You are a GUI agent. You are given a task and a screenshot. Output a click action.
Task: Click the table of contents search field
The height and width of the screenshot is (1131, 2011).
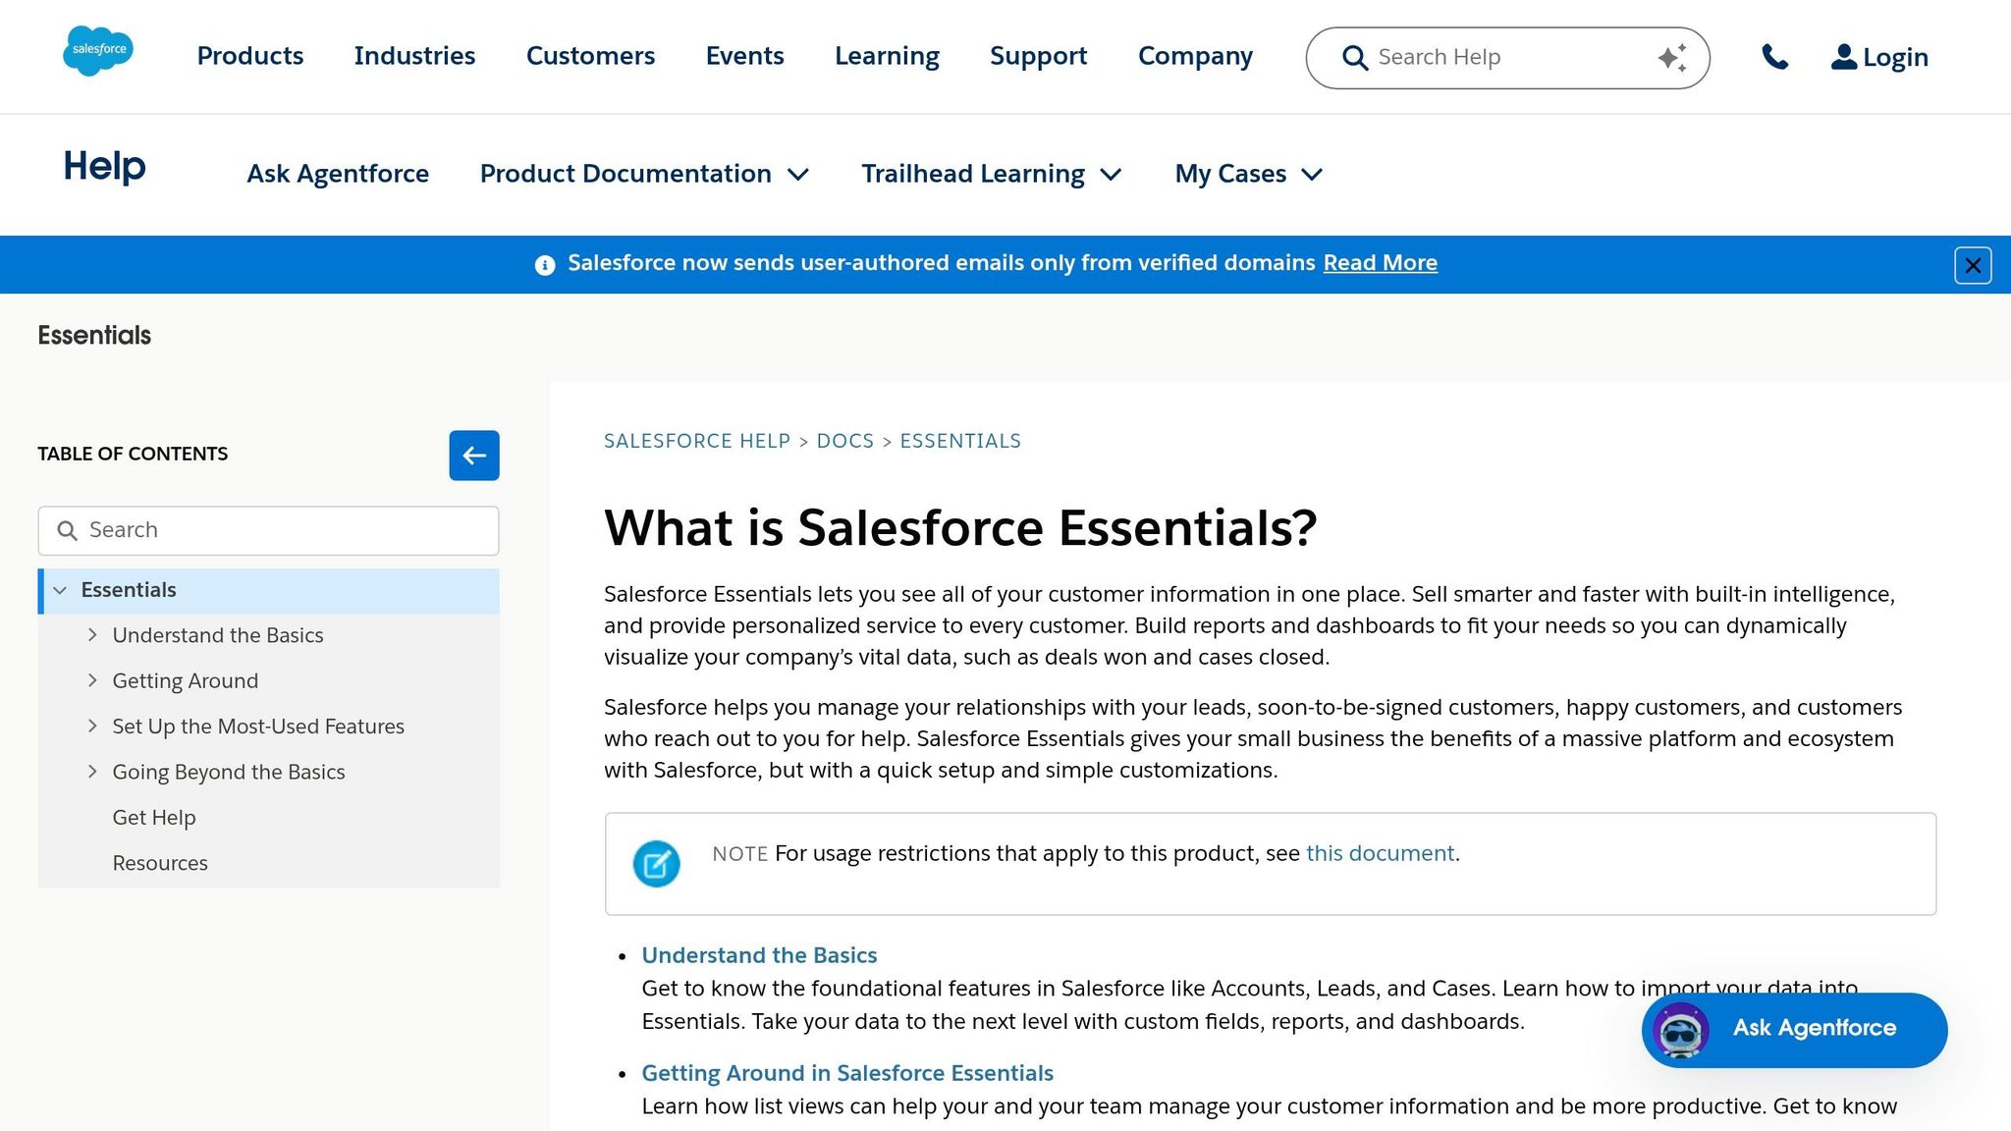[x=265, y=530]
